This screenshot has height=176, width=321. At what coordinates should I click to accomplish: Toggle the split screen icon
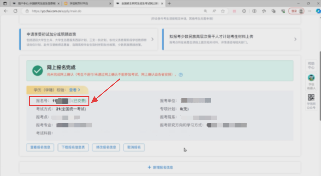[254, 11]
